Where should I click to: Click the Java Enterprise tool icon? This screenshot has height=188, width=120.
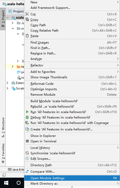click(x=10, y=169)
